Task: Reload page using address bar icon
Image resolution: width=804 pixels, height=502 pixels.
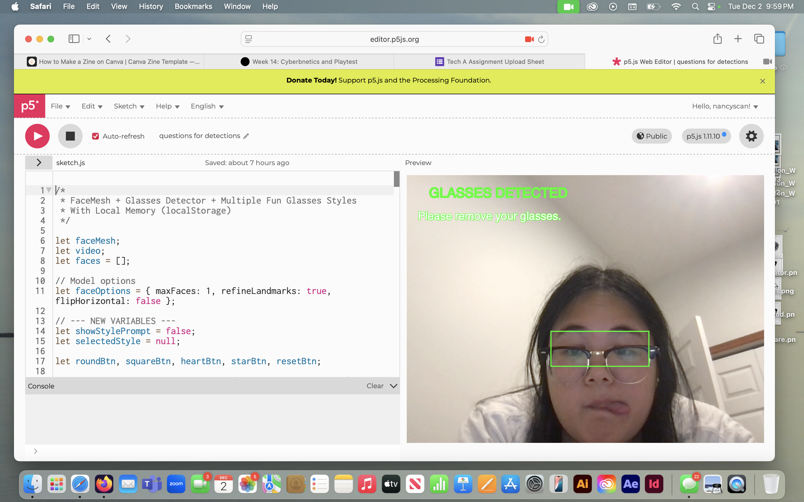Action: click(541, 39)
